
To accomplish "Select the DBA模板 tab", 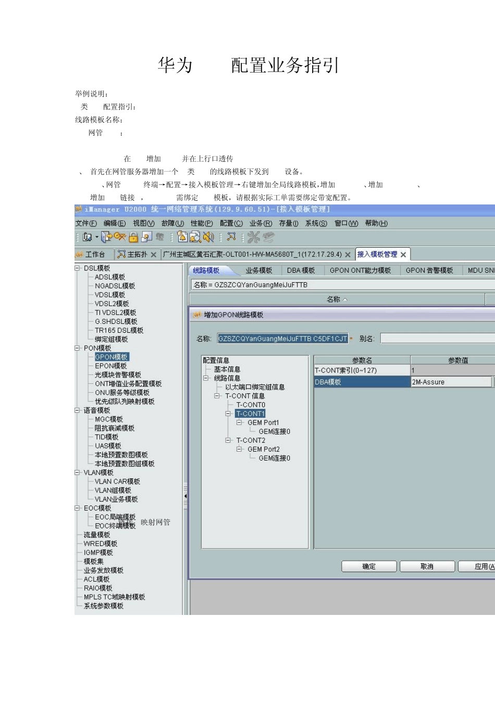I will point(301,271).
